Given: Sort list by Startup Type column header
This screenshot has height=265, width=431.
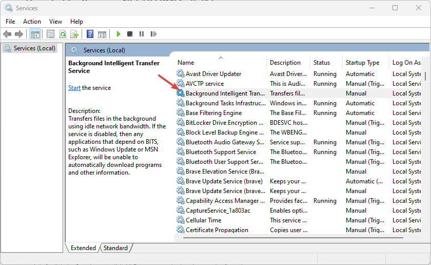Looking at the screenshot, I should (x=362, y=63).
